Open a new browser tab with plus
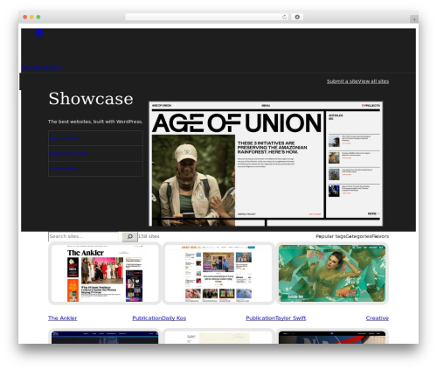Screen dimensions: 437x370 pos(414,19)
